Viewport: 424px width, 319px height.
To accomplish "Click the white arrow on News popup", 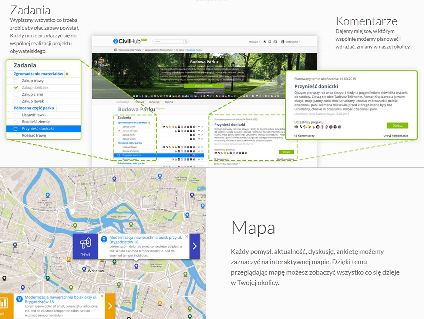I will click(x=195, y=246).
